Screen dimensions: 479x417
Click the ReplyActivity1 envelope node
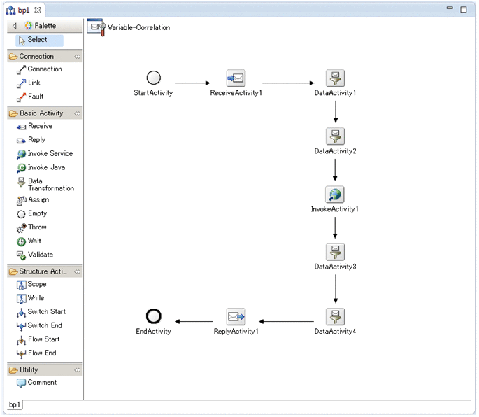tap(236, 317)
